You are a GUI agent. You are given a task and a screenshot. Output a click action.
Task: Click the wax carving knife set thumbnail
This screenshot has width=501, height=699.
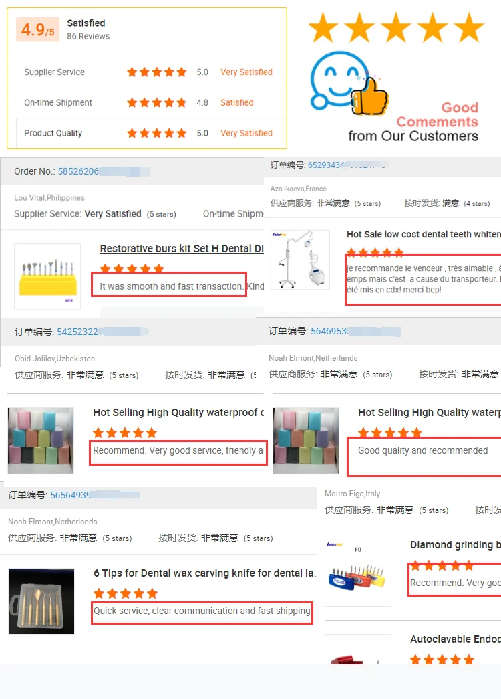pyautogui.click(x=41, y=601)
